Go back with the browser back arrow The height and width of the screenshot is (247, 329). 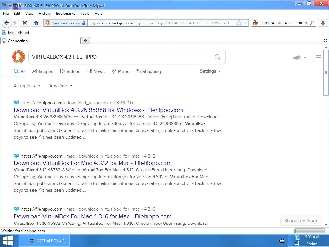[x=6, y=23]
